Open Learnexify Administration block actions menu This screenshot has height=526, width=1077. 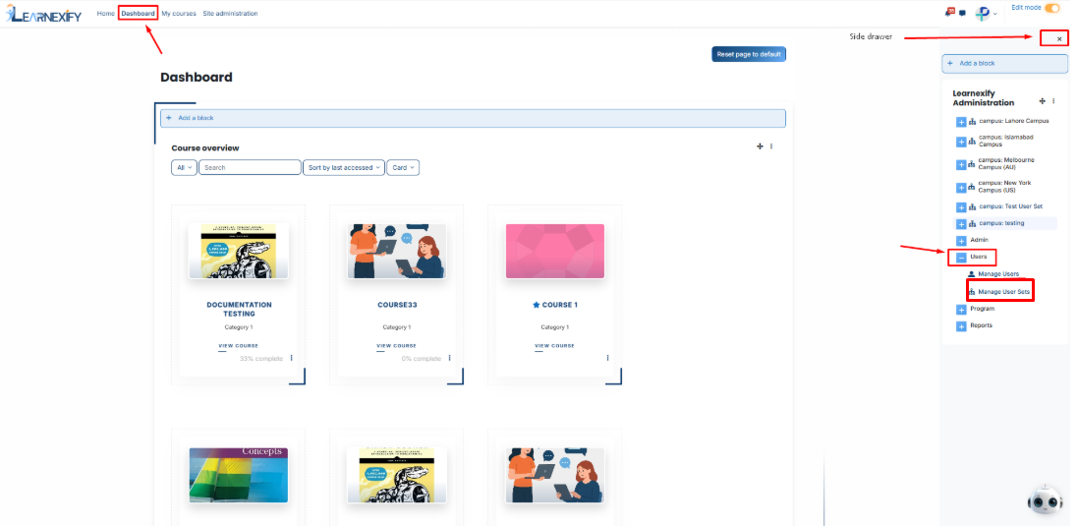coord(1053,101)
